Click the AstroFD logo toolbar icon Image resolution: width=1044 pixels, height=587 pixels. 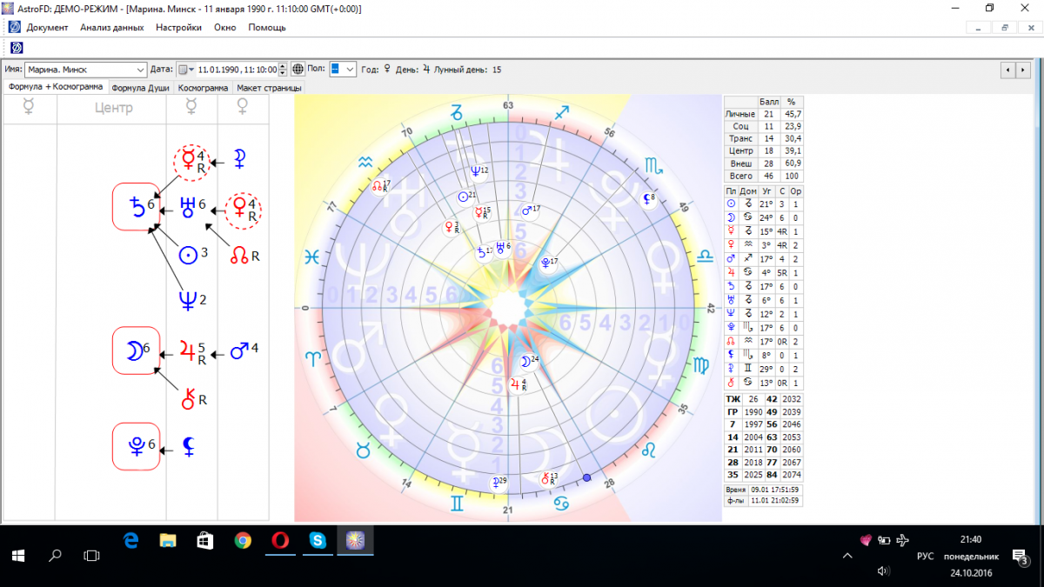pos(17,47)
